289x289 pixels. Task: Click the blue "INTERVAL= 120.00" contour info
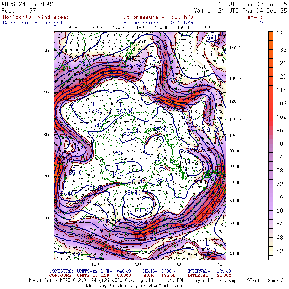click(209, 271)
